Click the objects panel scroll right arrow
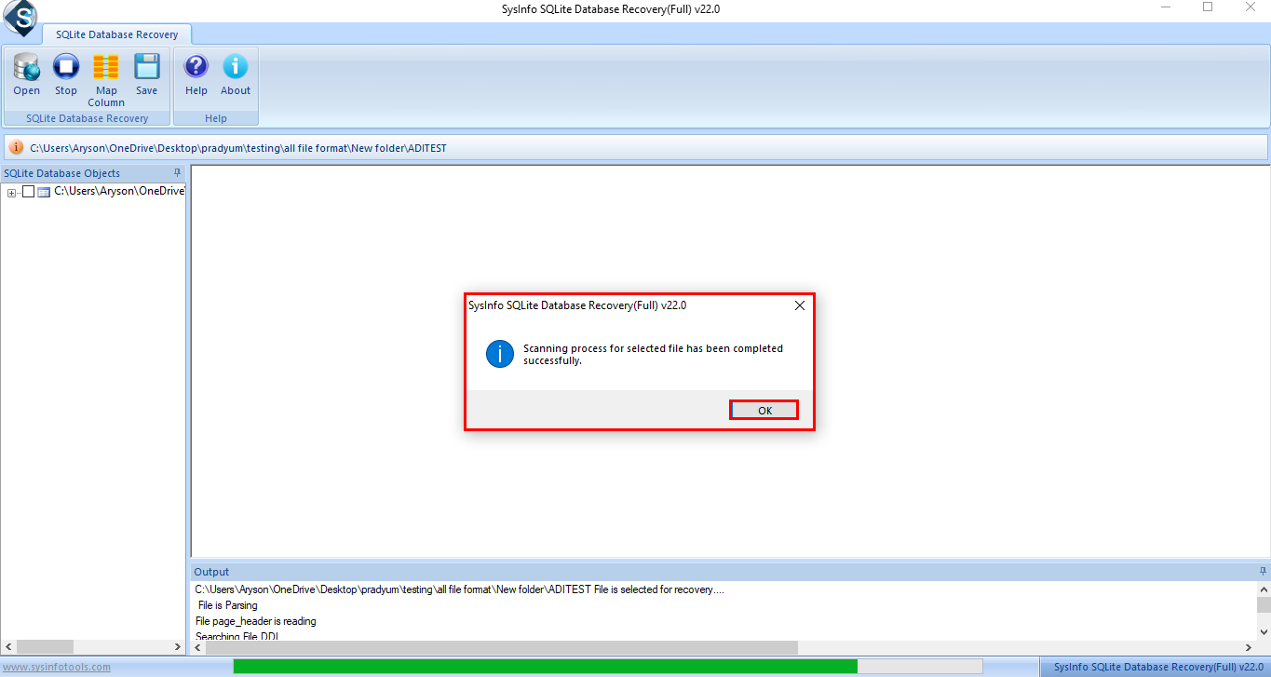Viewport: 1271px width, 677px height. [179, 647]
